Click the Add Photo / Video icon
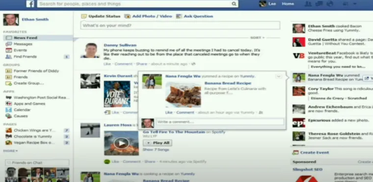Viewport: 373px width, 182px height. pos(128,16)
